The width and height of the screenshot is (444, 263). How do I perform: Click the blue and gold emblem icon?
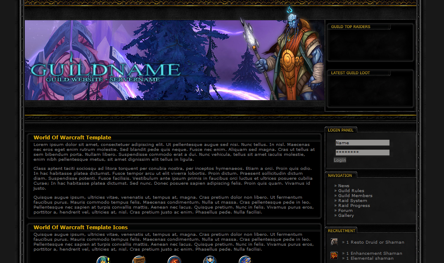click(x=245, y=259)
